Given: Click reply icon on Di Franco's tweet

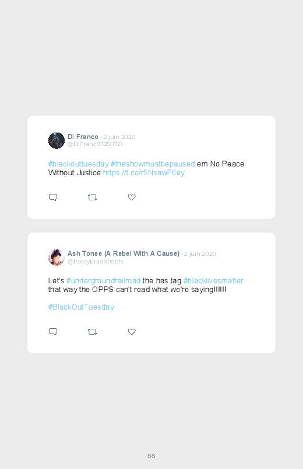Looking at the screenshot, I should pos(53,197).
